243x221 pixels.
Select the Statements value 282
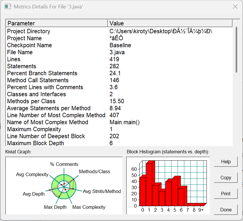coord(114,66)
